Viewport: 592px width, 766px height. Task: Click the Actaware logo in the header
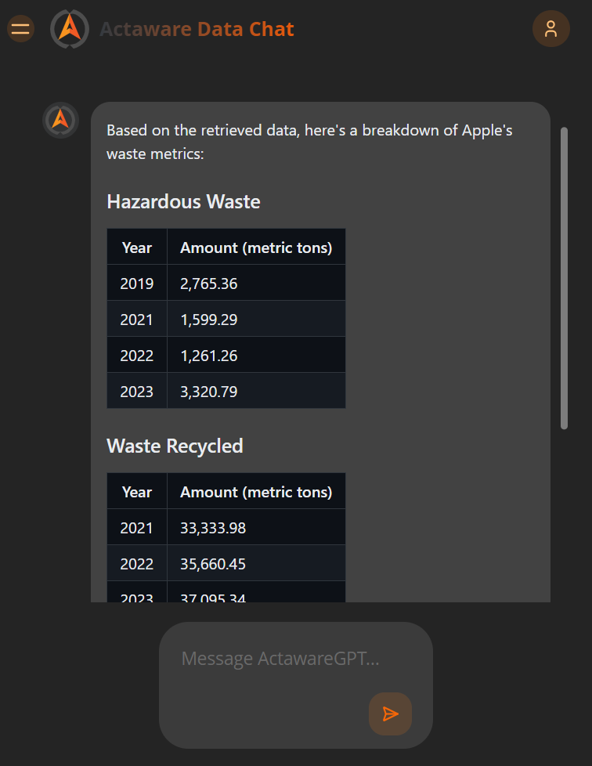point(69,28)
